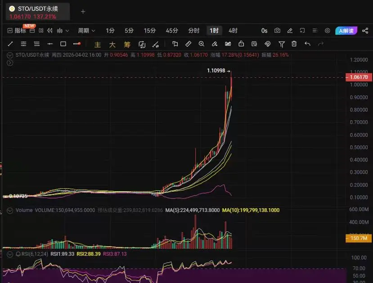Switch to the 15分 timeframe
This screenshot has width=373, height=283.
(x=150, y=31)
